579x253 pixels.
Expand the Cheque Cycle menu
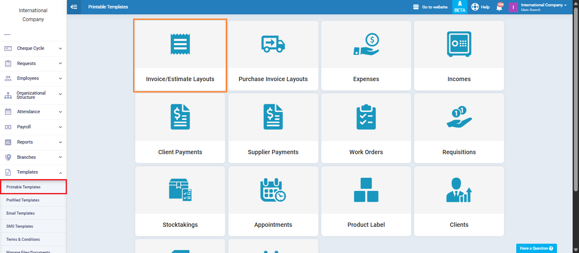[33, 49]
